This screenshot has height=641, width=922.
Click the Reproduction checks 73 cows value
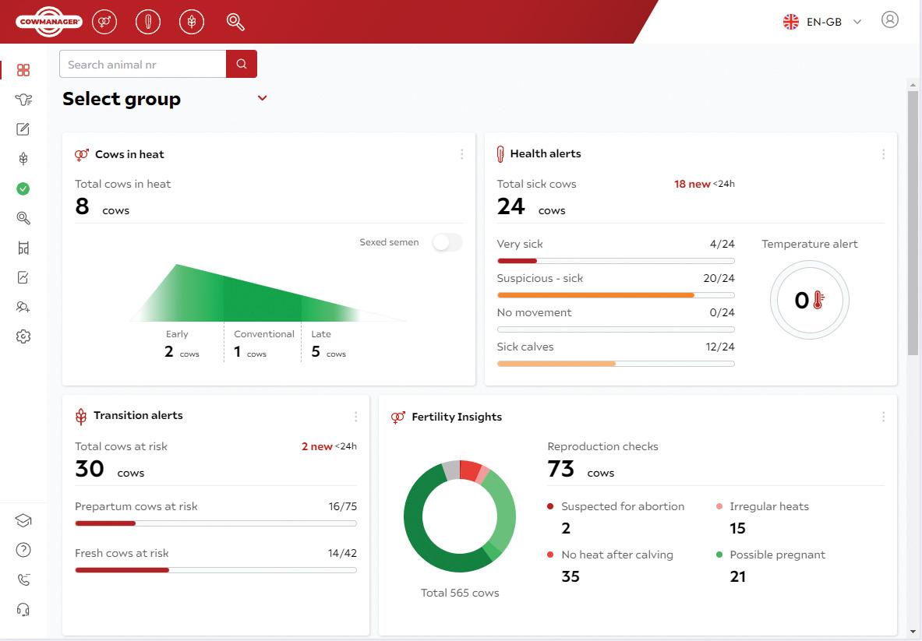pos(581,469)
